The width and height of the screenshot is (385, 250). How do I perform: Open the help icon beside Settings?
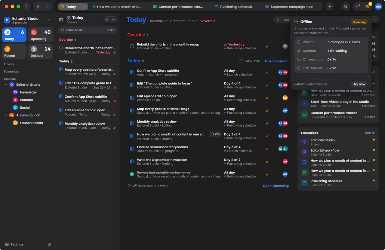[49, 244]
